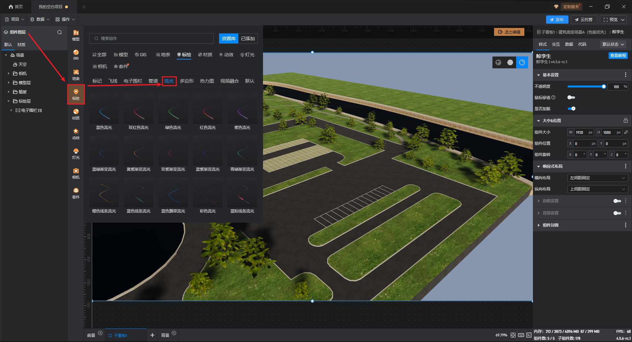This screenshot has height=342, width=632.
Task: Disable the 是否加载 switch
Action: coord(572,109)
